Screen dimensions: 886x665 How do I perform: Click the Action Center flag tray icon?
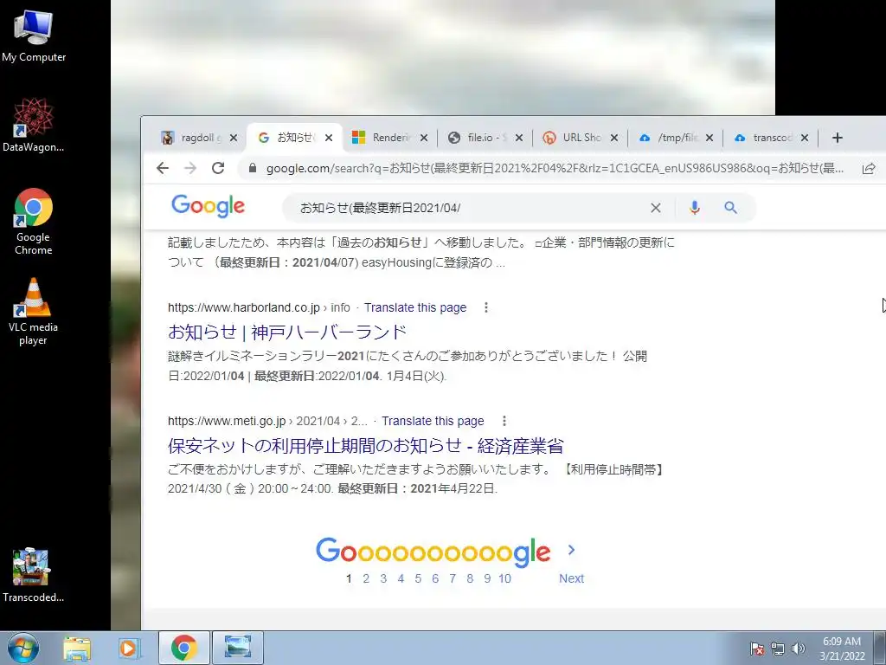756,649
